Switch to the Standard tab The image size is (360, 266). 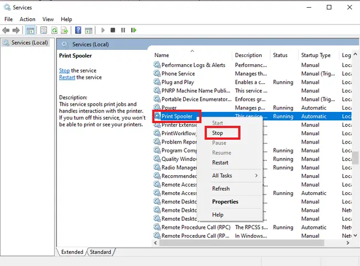tap(100, 252)
